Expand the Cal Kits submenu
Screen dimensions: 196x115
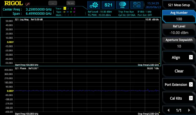[x=179, y=98]
